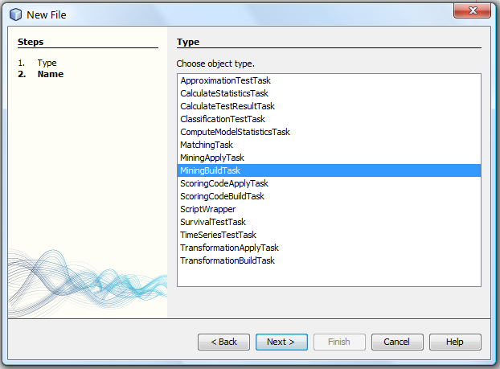Select TransformationBuildTask item
The image size is (500, 369).
pyautogui.click(x=227, y=260)
